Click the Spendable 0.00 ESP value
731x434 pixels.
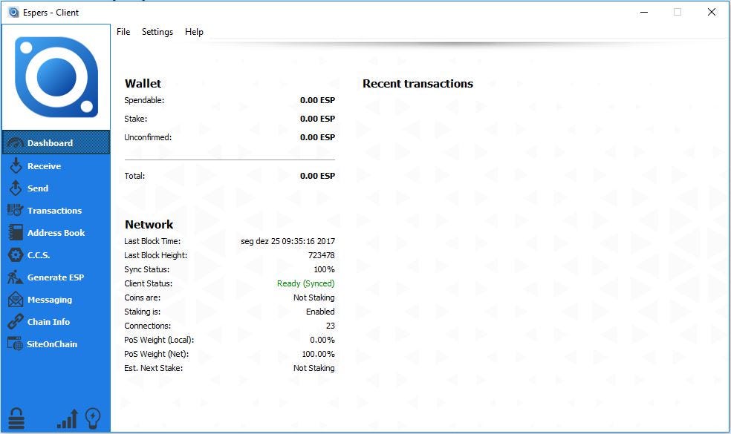coord(317,100)
